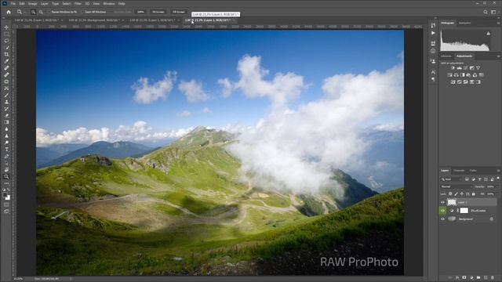This screenshot has width=502, height=282.
Task: Select the Rectangular Marquee tool
Action: (x=6, y=34)
